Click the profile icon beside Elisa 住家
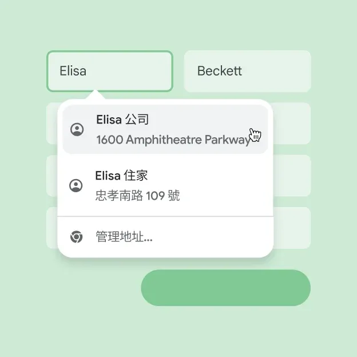Image resolution: width=357 pixels, height=357 pixels. click(x=76, y=185)
